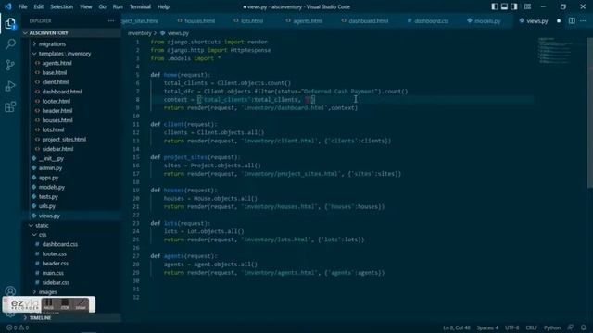Open the Accounts icon in activity bar
The height and width of the screenshot is (333, 593).
pyautogui.click(x=10, y=291)
